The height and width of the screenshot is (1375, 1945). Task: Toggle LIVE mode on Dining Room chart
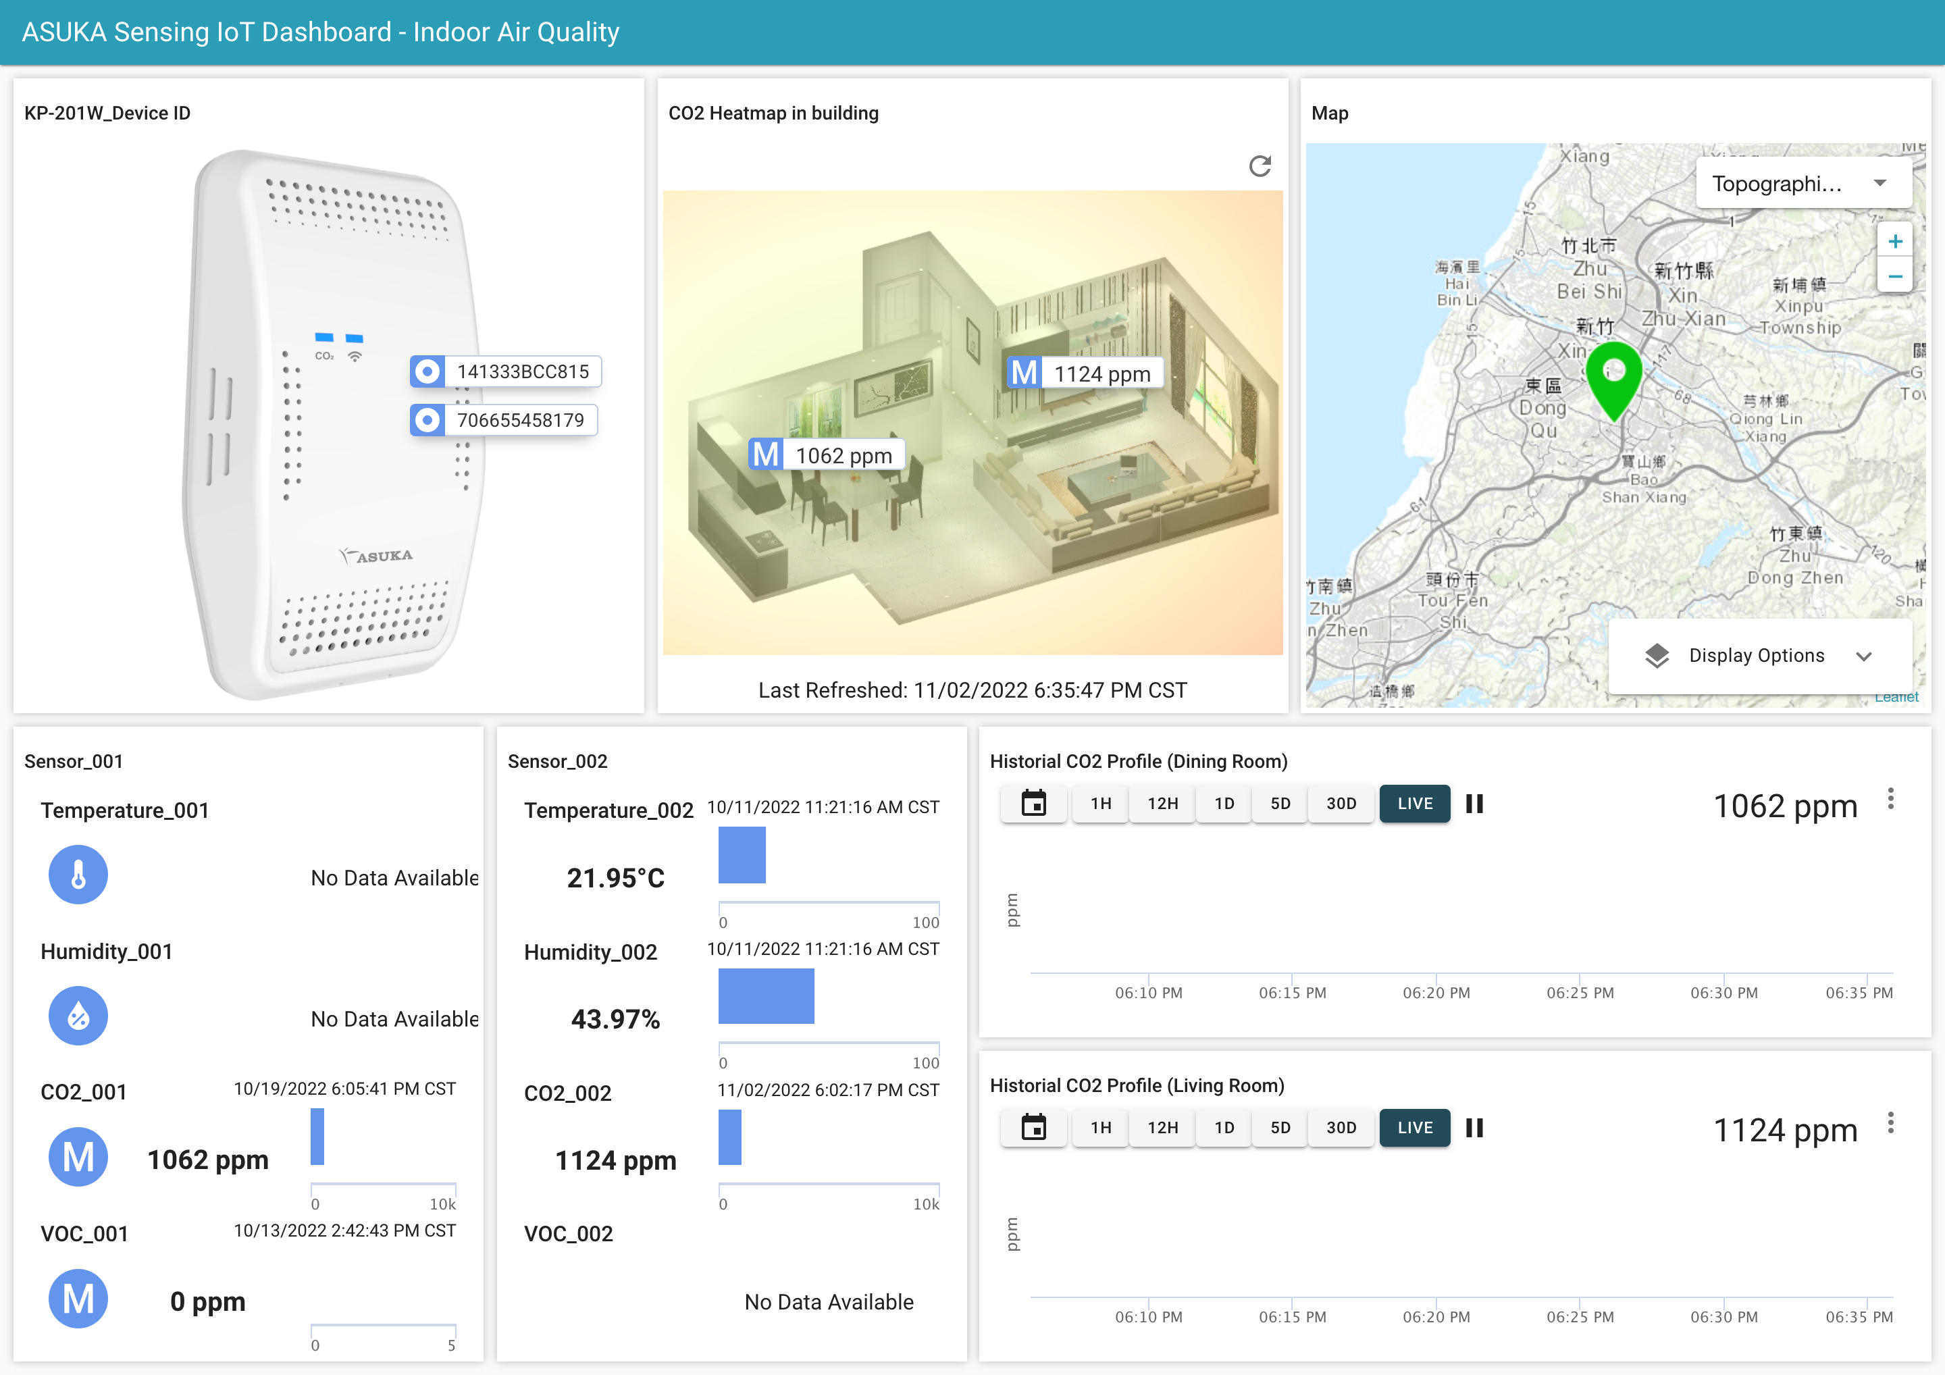pos(1414,803)
